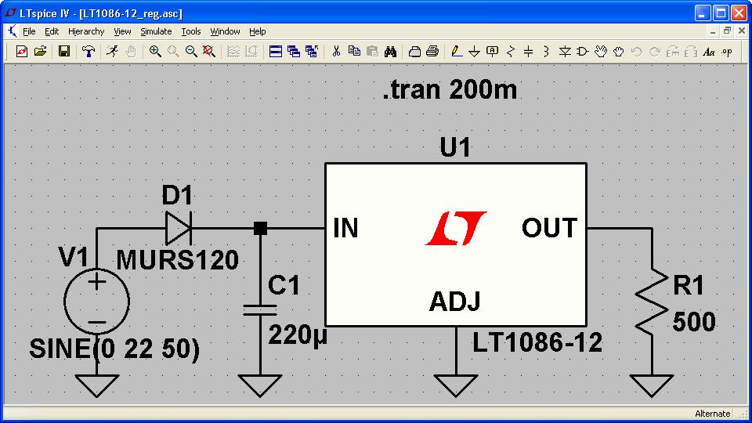Select the Place Resistor tool
Screen dimensions: 752x423
coord(511,52)
